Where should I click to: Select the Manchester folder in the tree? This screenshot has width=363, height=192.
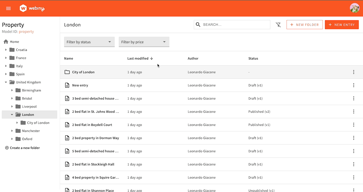(31, 131)
